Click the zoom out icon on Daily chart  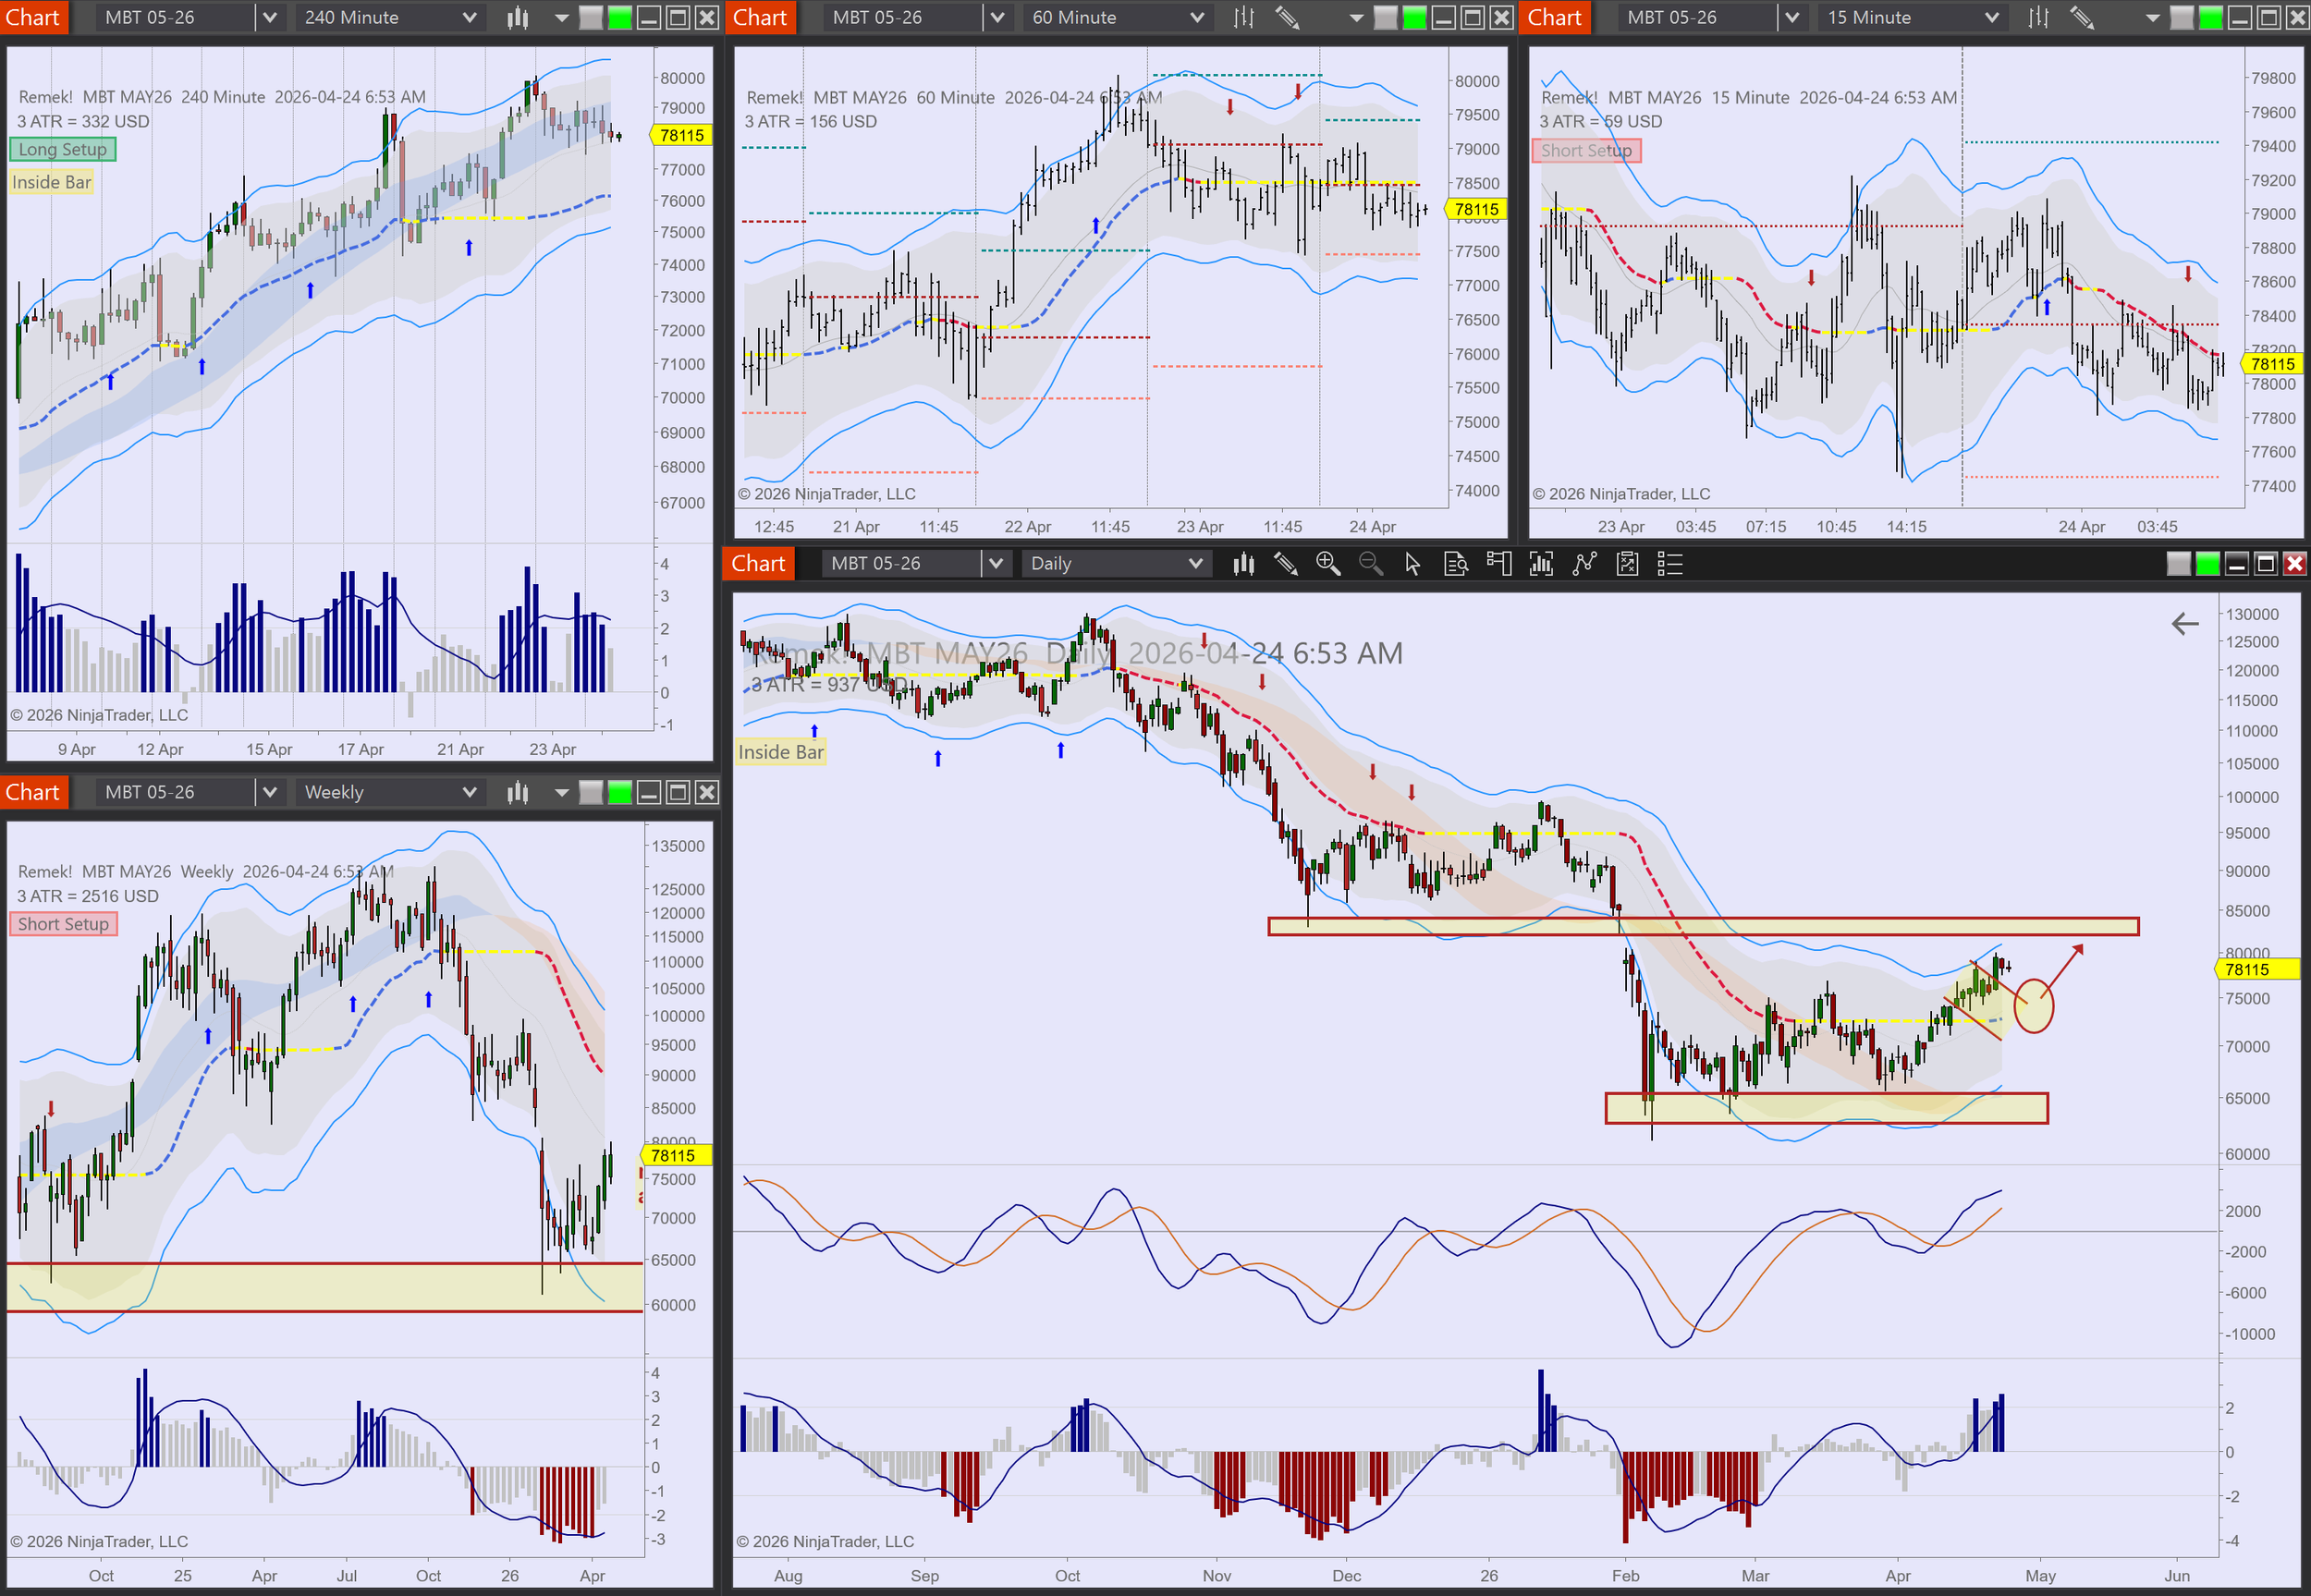pos(1370,564)
